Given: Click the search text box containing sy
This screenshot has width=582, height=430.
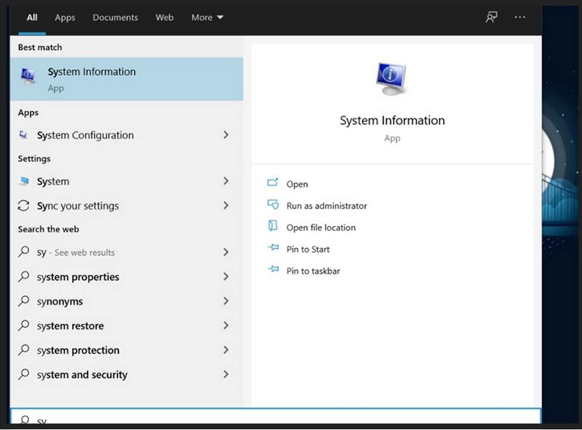Looking at the screenshot, I should click(275, 417).
